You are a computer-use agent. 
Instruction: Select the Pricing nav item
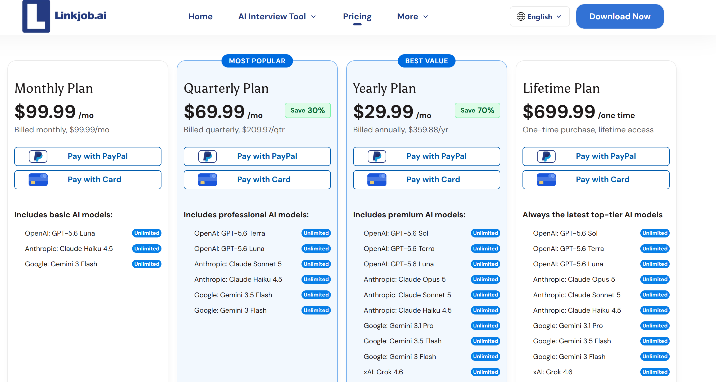pyautogui.click(x=357, y=17)
